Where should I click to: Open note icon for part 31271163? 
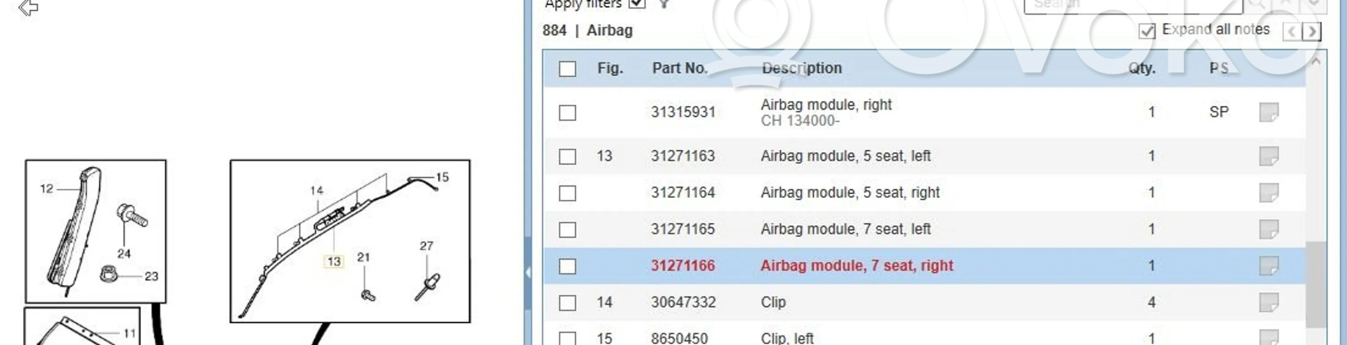click(x=1268, y=156)
